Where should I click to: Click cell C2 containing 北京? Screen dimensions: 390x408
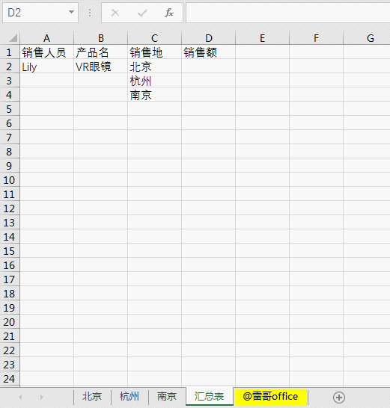[x=155, y=67]
